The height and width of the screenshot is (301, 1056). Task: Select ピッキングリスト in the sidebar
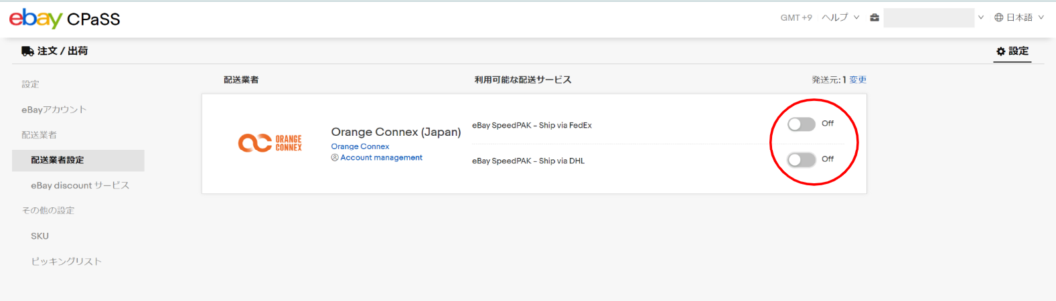66,262
